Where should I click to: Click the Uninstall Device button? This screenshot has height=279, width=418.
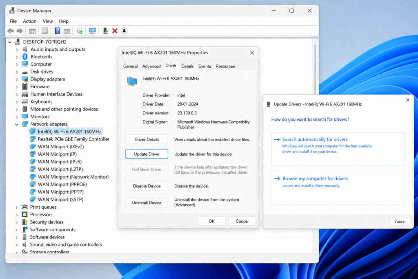pos(147,203)
